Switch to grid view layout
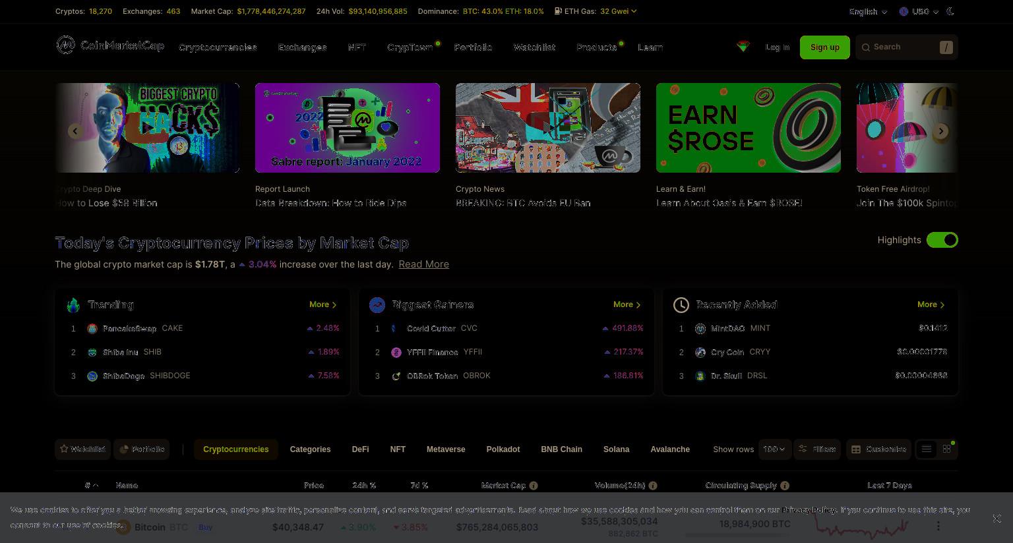The image size is (1013, 543). coord(947,449)
